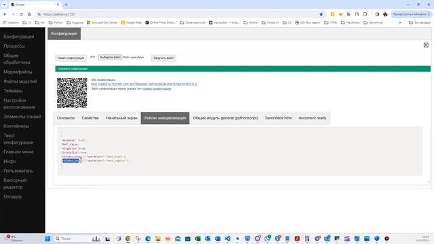Click inside the Pelican JSON code editor
Screen dimensions: 434x244
[240, 151]
